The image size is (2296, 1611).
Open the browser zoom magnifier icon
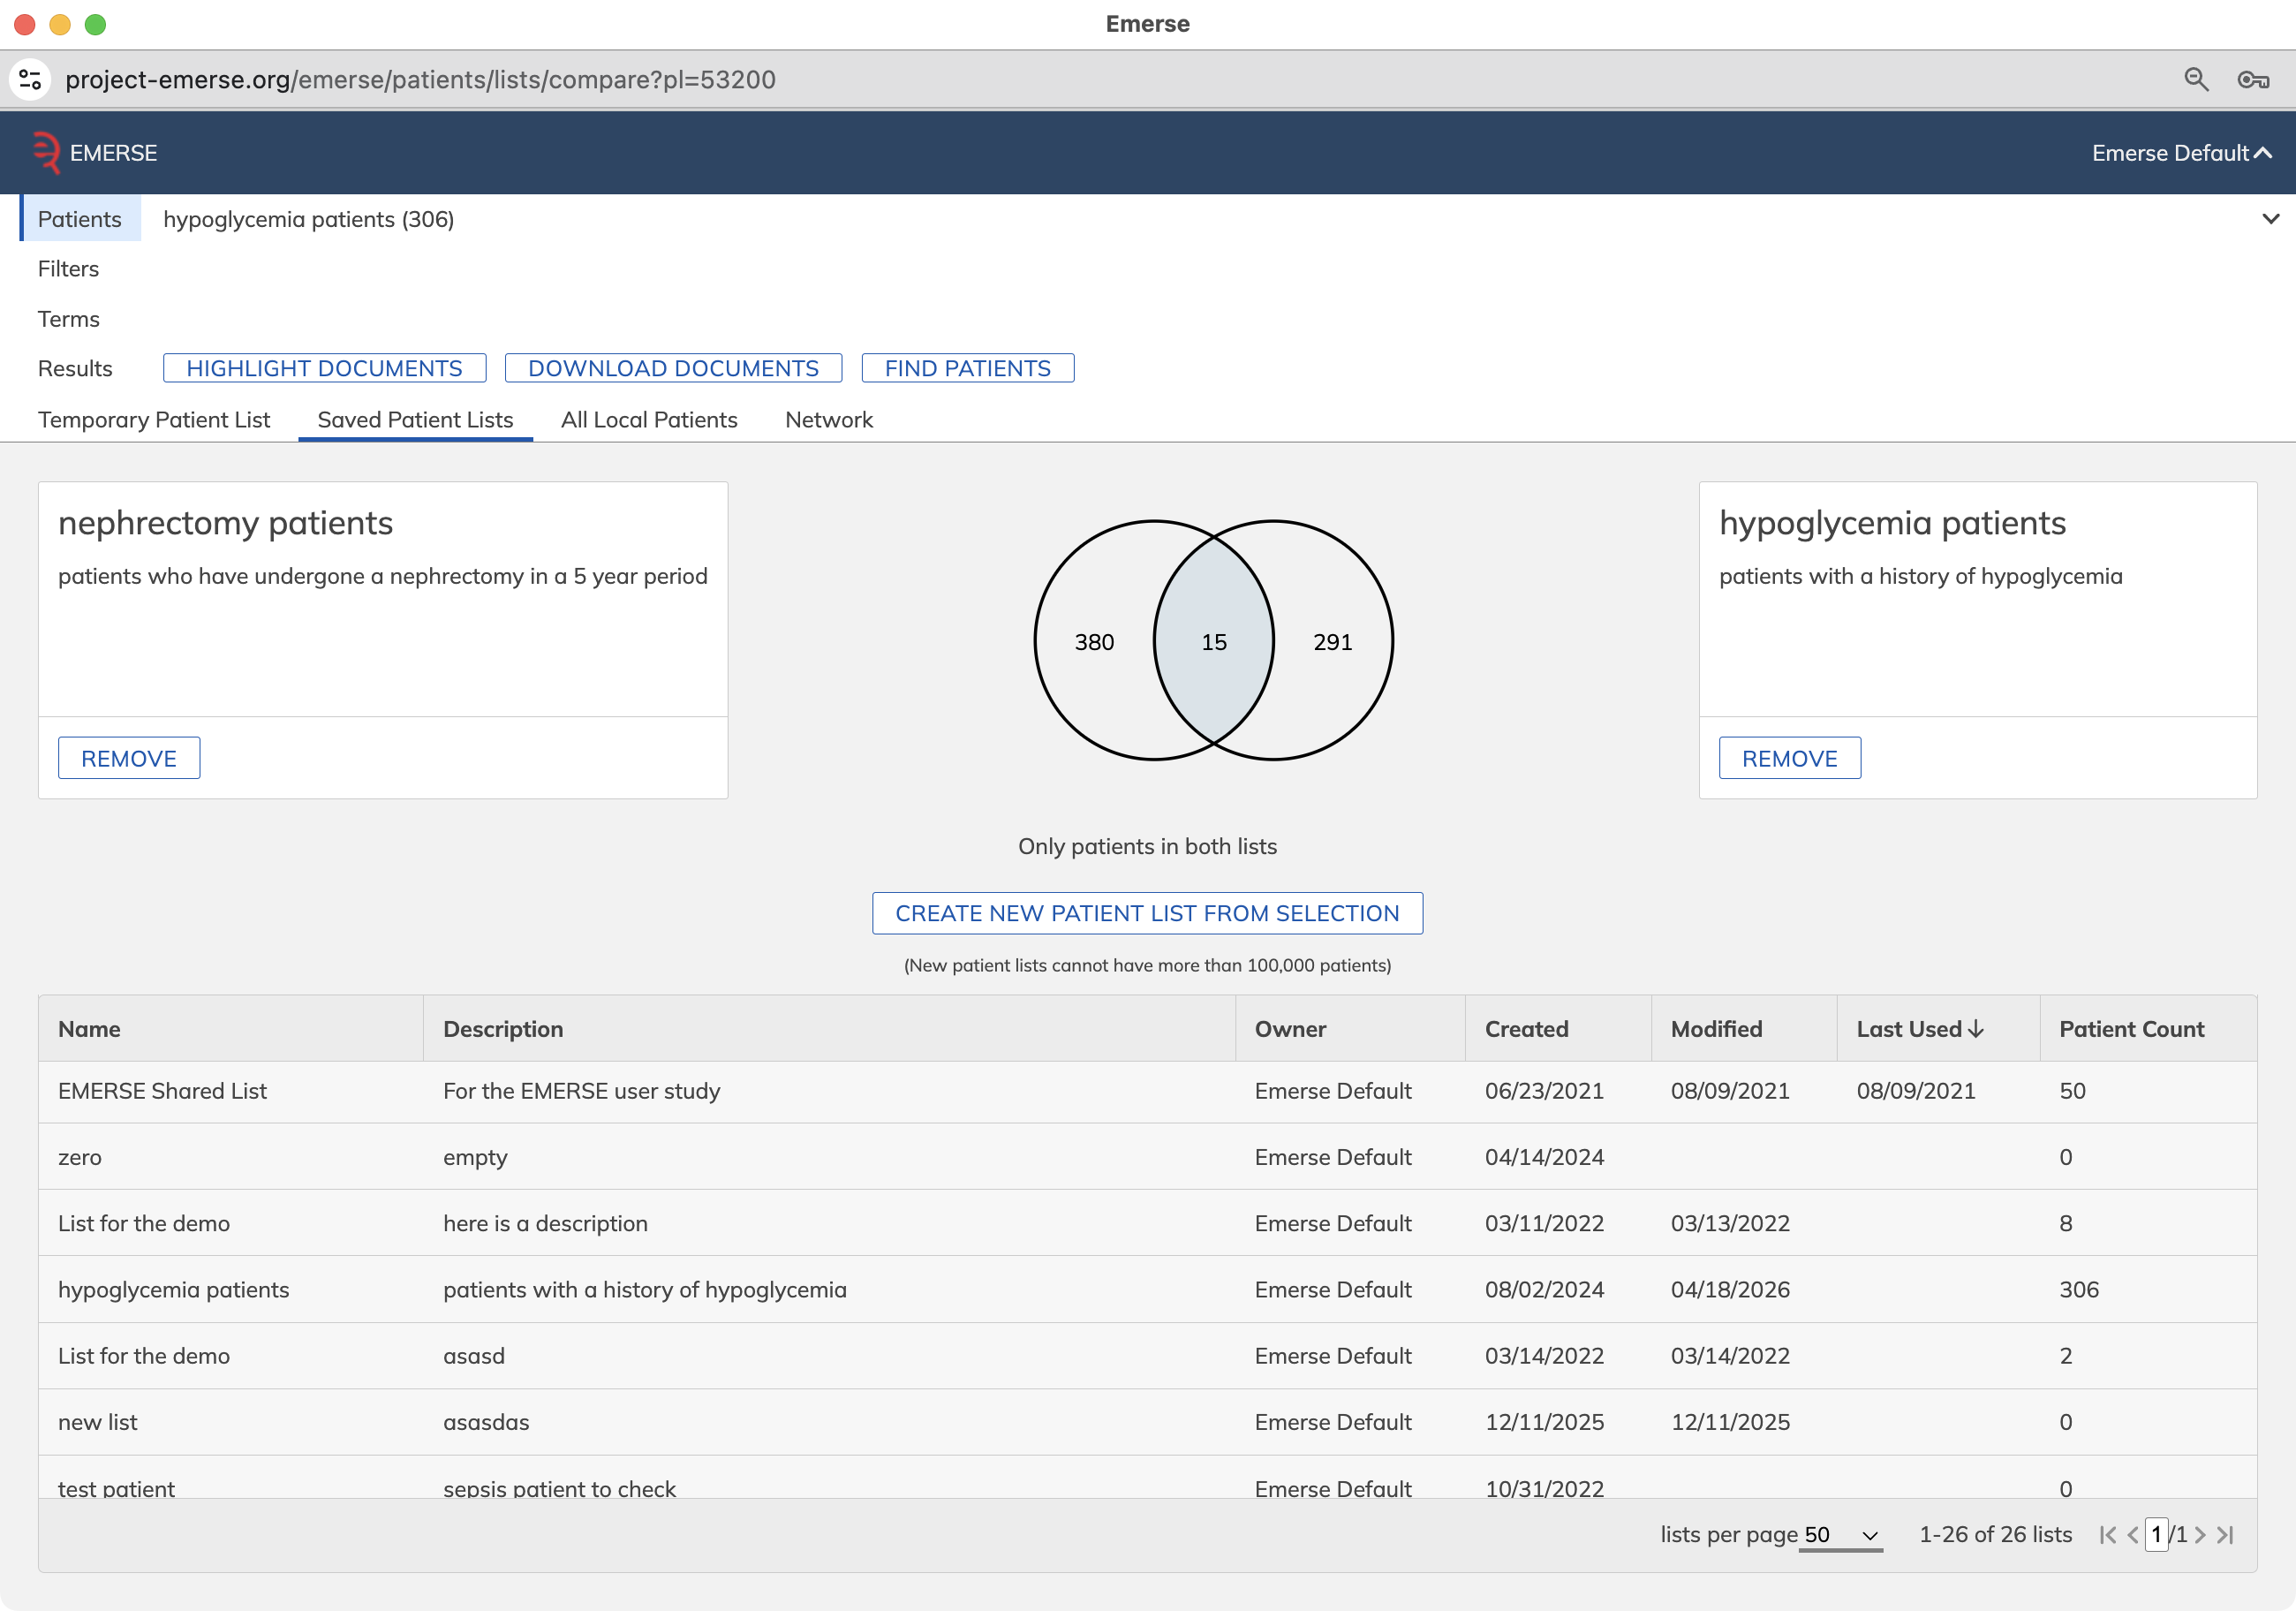pos(2196,79)
